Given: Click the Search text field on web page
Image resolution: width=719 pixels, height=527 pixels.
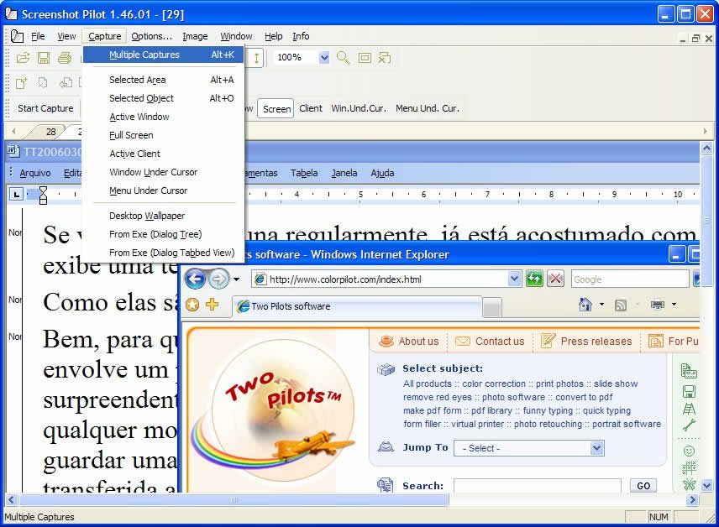Looking at the screenshot, I should 537,486.
